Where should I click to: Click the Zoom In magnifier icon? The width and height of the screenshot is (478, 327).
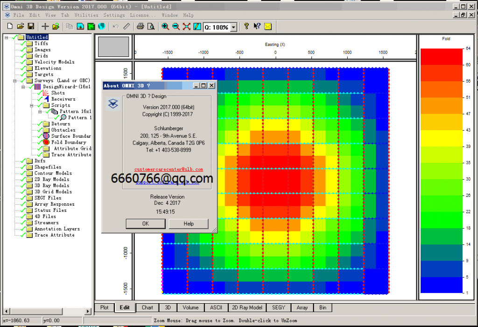(165, 26)
